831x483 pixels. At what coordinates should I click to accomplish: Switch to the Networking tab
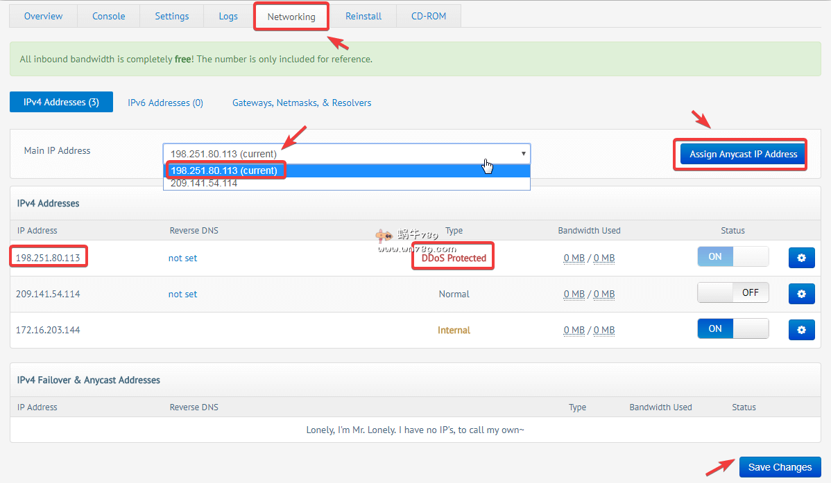point(291,17)
